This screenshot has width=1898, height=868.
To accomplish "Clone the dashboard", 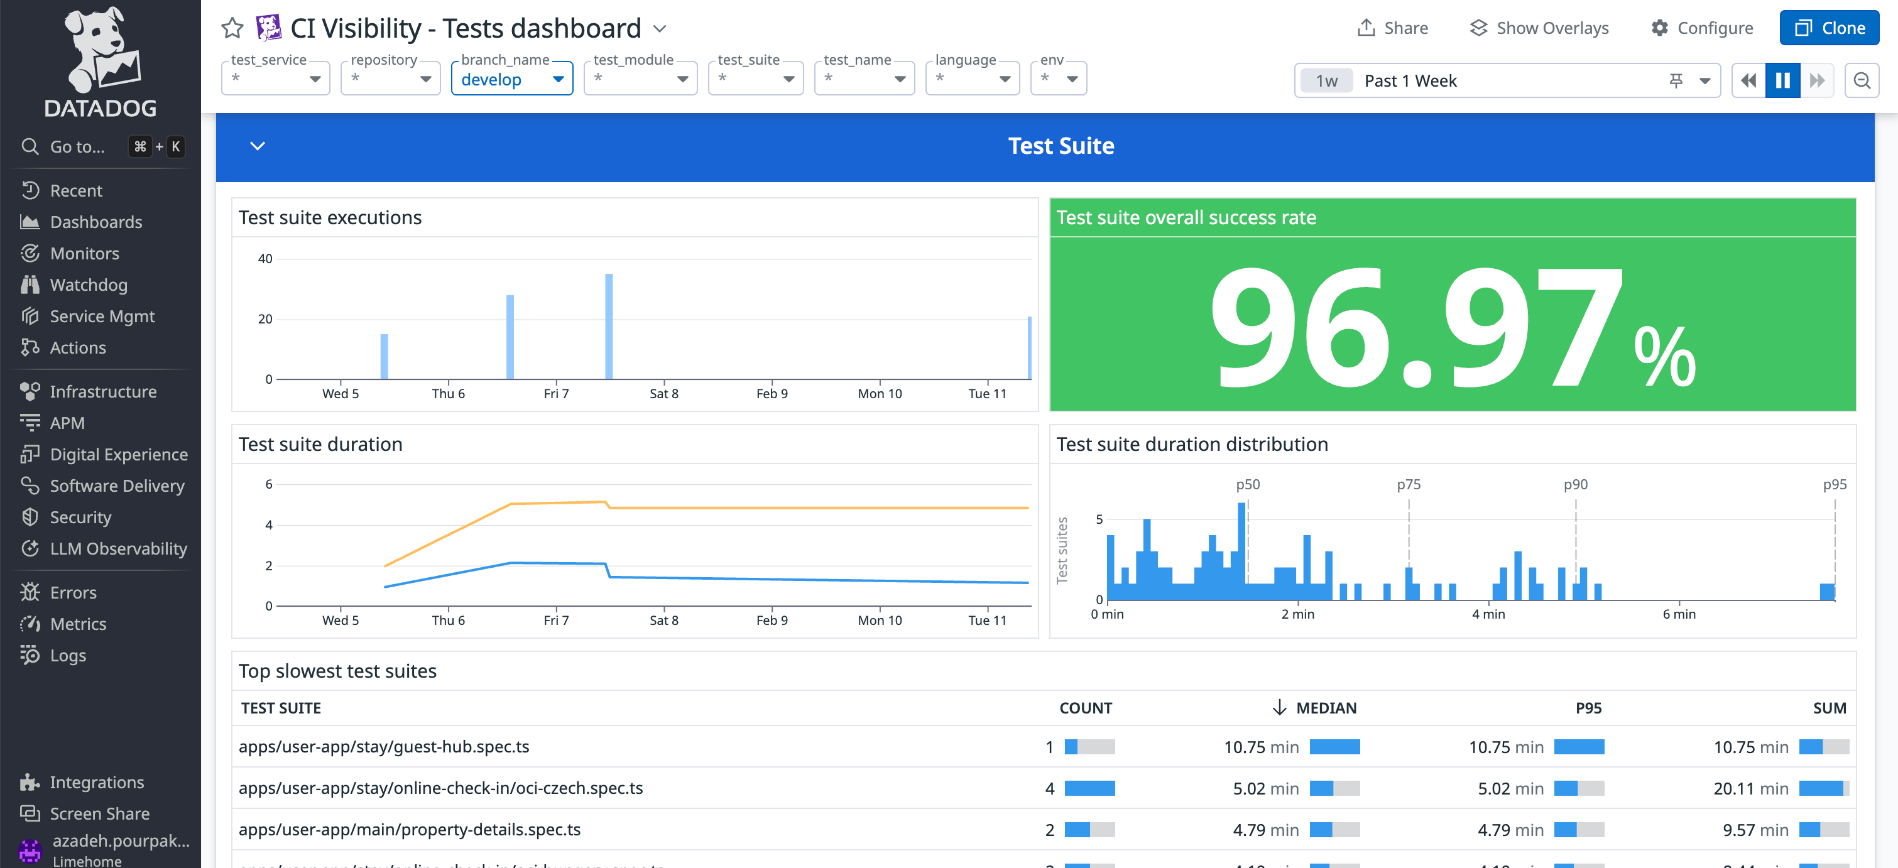I will 1829,27.
